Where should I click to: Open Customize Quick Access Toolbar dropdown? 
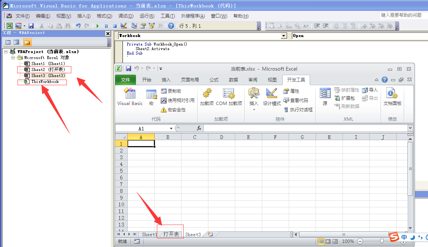(x=161, y=69)
